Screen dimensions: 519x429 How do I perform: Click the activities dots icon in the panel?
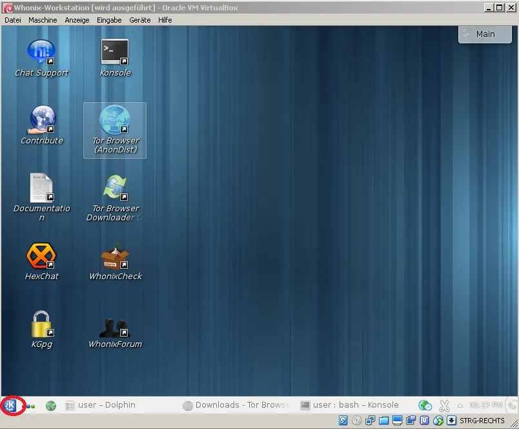coord(31,406)
